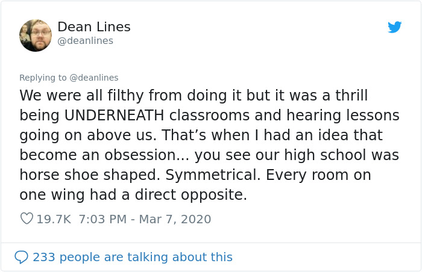
Task: Click the "Replying to" label text
Action: point(43,78)
